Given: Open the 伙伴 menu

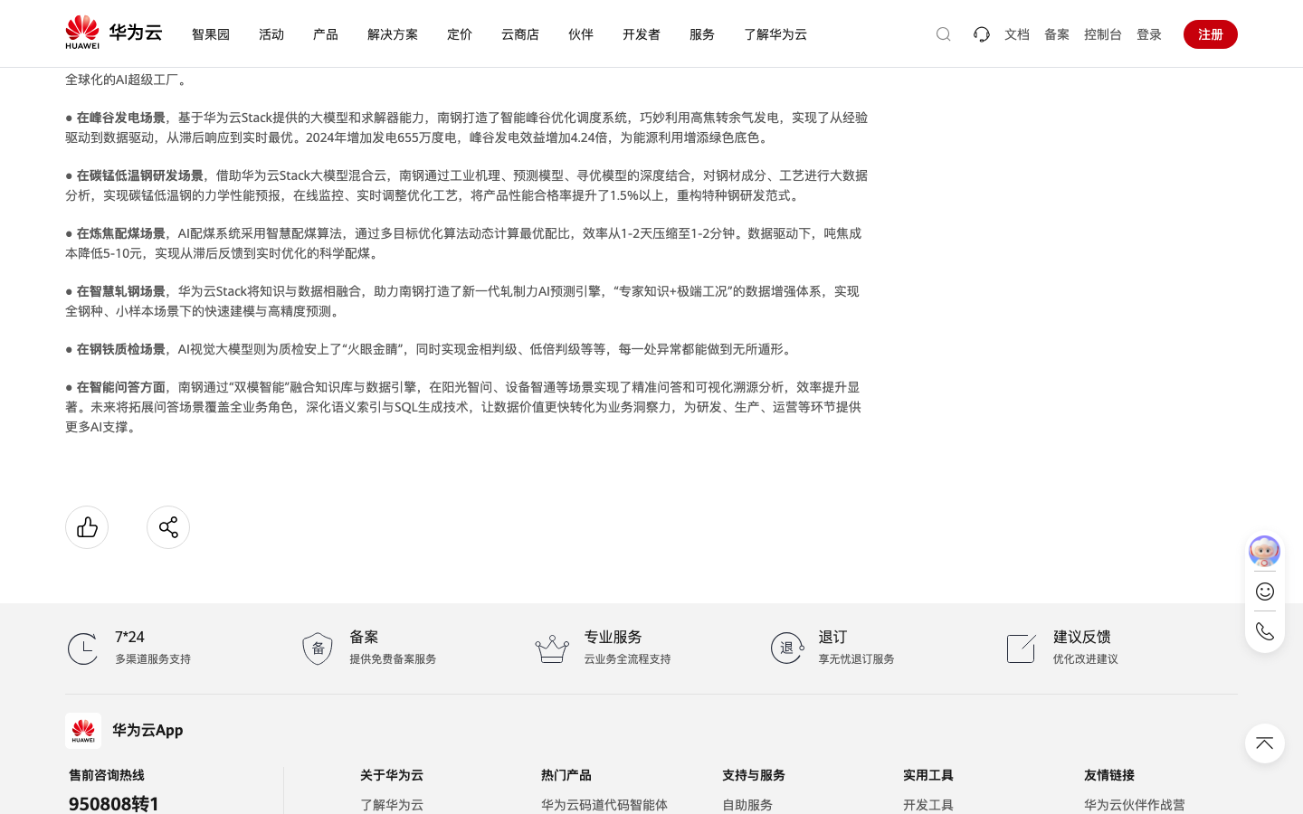Looking at the screenshot, I should pos(581,34).
